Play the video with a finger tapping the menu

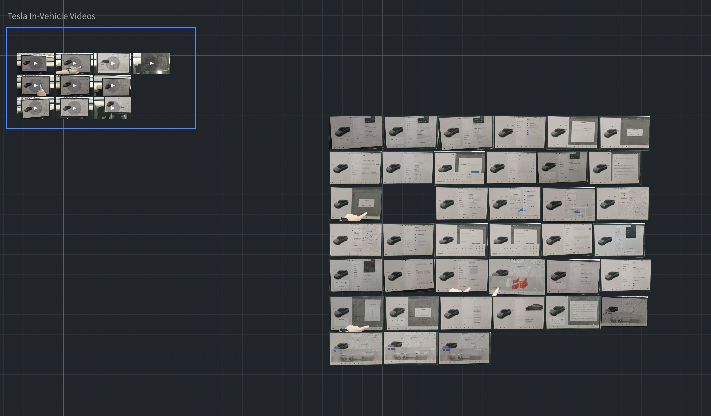pos(35,85)
